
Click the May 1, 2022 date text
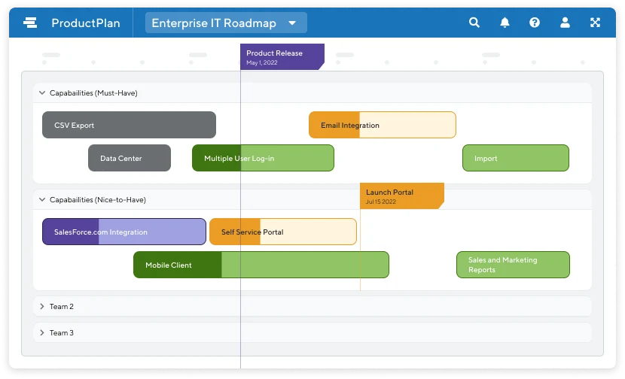tap(262, 62)
